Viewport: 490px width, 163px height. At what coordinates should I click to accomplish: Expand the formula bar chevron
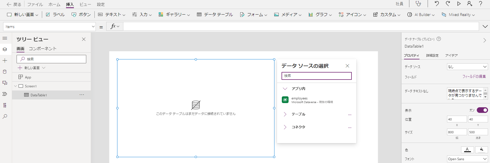[485, 26]
